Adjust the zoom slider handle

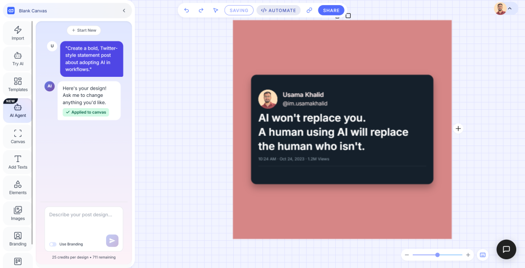[x=437, y=255]
